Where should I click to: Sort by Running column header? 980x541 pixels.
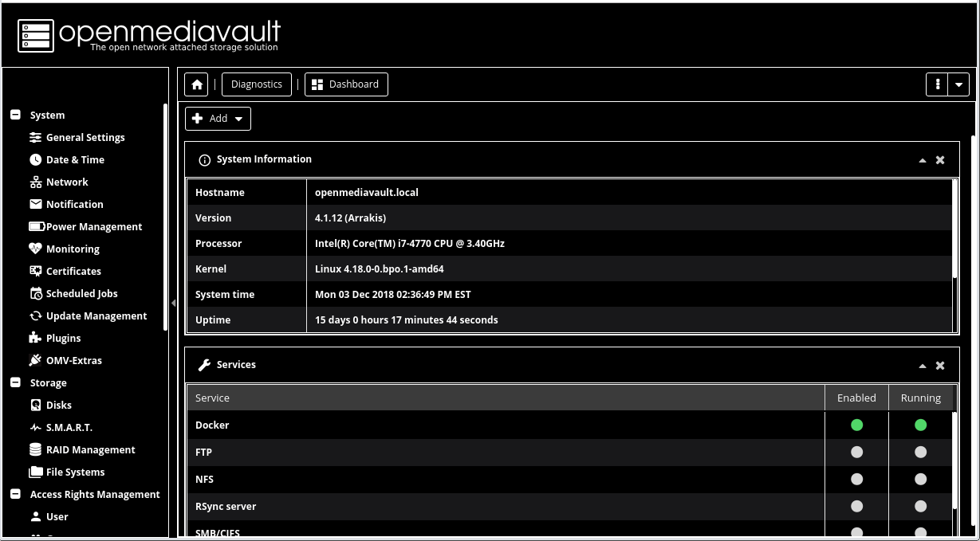pyautogui.click(x=921, y=398)
